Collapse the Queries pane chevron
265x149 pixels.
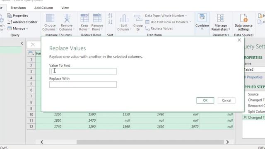pyautogui.click(x=22, y=43)
